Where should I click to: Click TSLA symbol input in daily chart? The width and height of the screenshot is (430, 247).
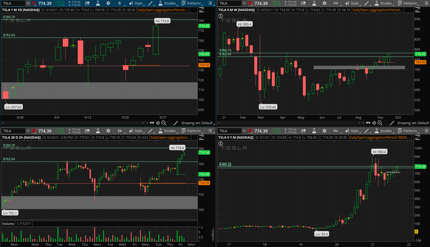click(x=14, y=3)
